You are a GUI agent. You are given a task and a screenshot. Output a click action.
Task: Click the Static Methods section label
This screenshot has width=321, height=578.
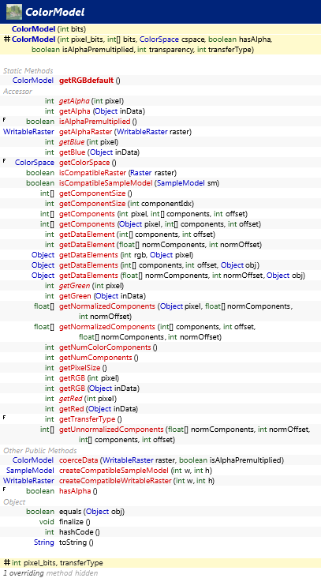[28, 70]
